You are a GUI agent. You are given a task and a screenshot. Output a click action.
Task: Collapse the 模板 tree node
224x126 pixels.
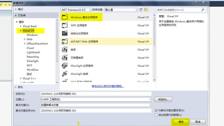tap(16, 22)
